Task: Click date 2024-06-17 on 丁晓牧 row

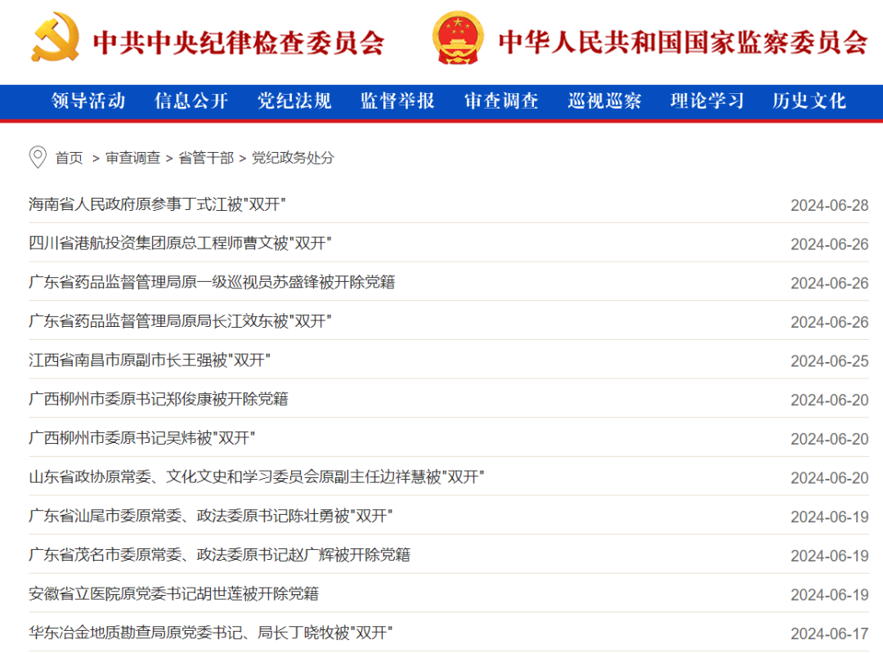Action: click(830, 633)
